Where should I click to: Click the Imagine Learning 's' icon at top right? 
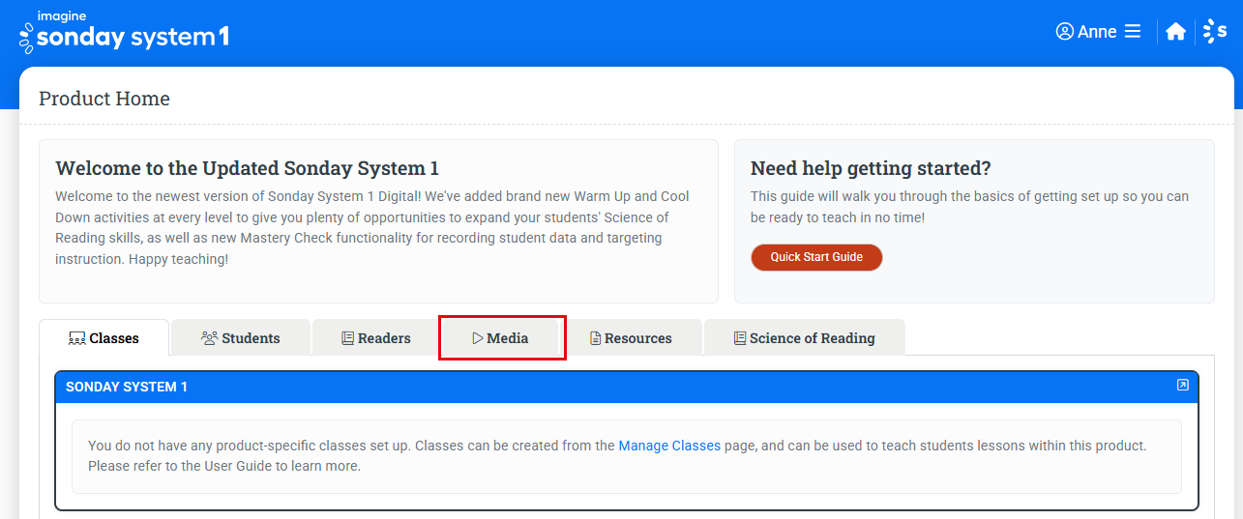[1215, 32]
